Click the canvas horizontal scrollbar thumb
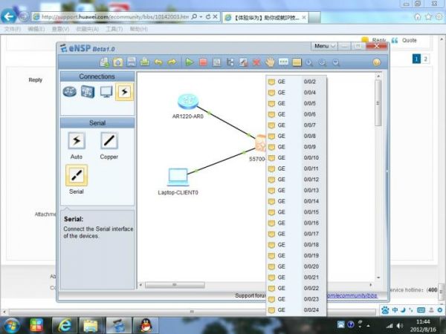 (175, 284)
